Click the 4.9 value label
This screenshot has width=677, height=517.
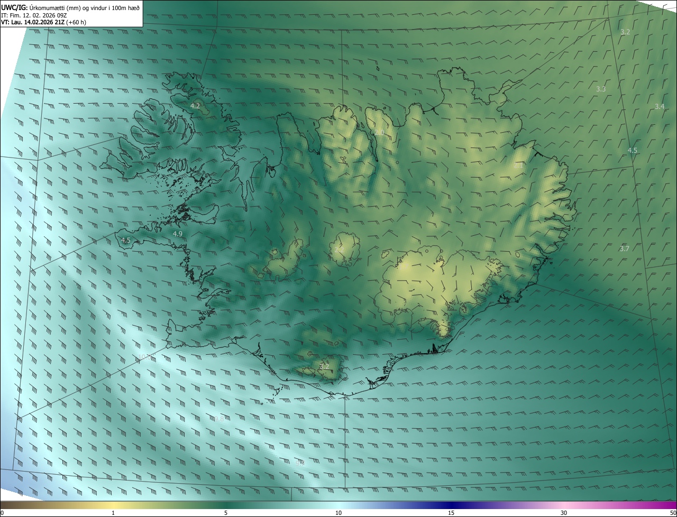(178, 234)
